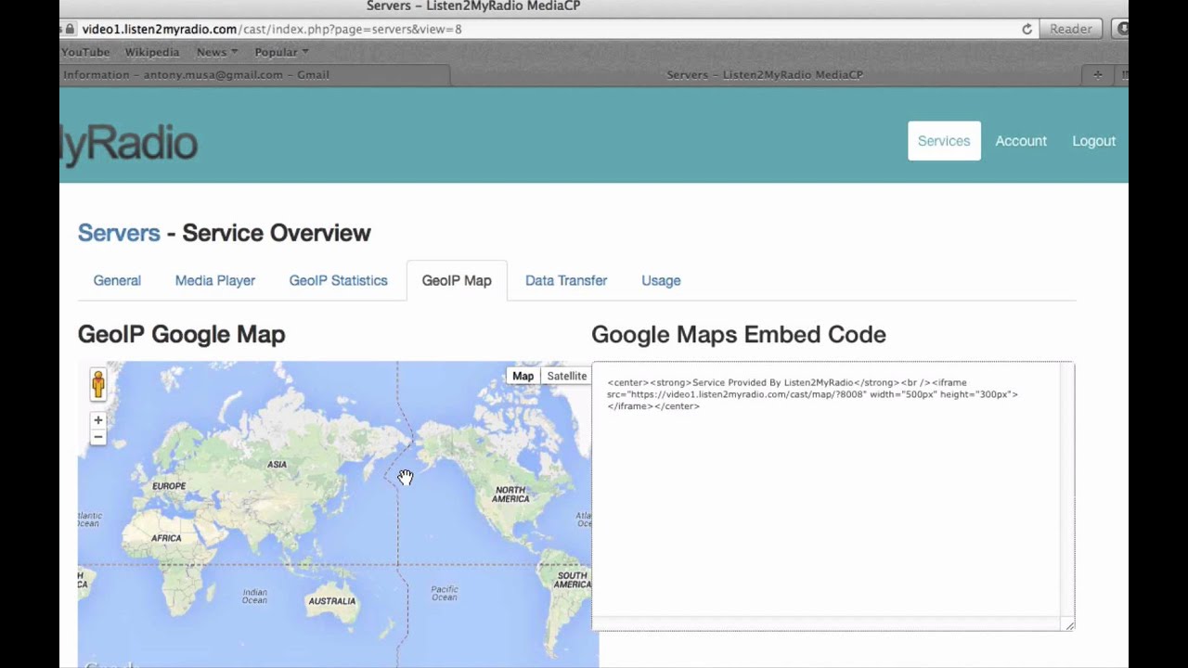Open a new tab with the plus icon
This screenshot has width=1188, height=668.
point(1098,74)
